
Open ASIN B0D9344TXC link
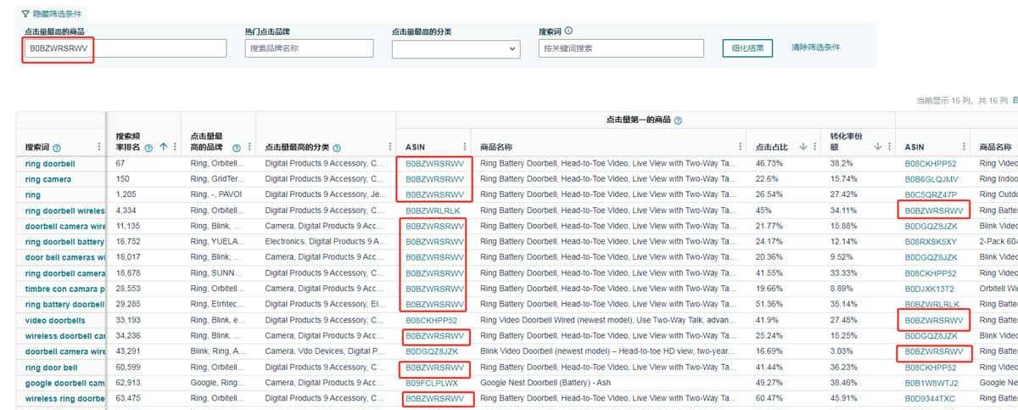930,398
